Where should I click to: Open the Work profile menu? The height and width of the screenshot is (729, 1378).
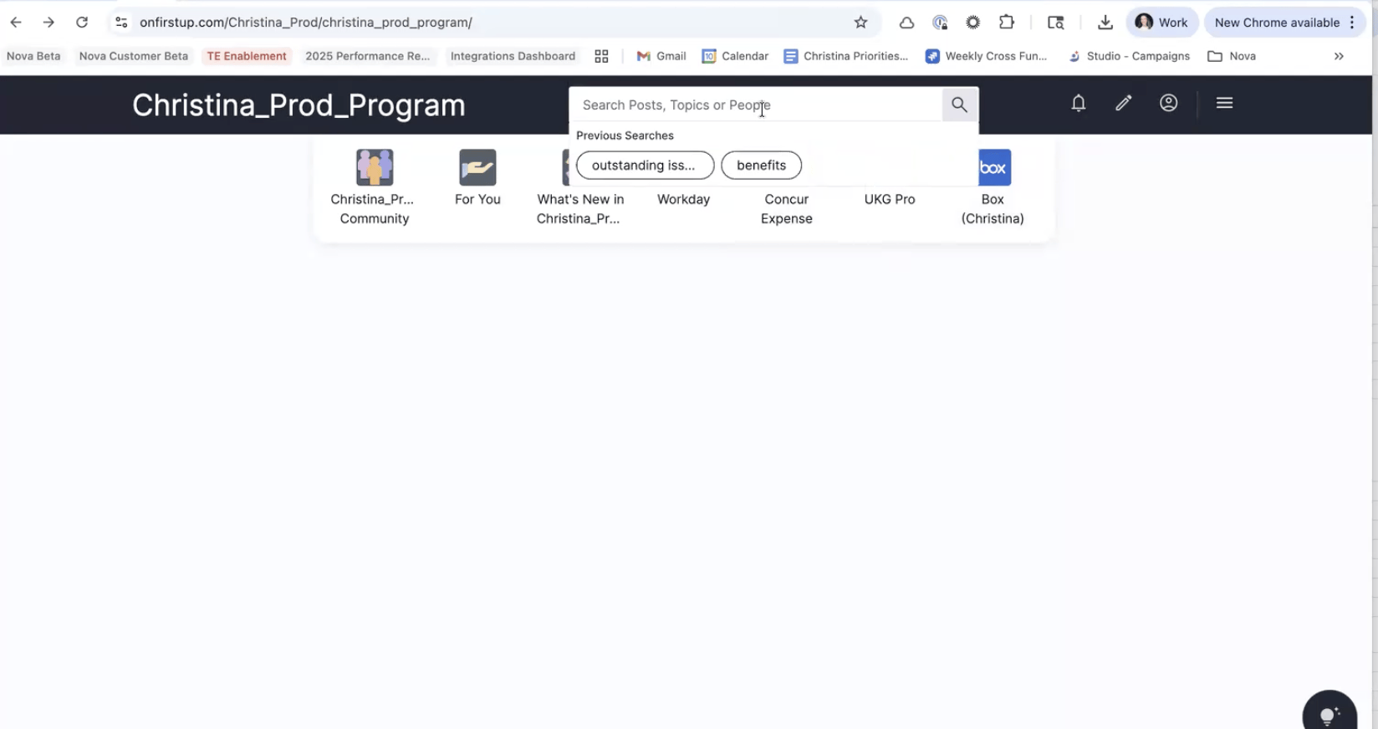[1162, 23]
